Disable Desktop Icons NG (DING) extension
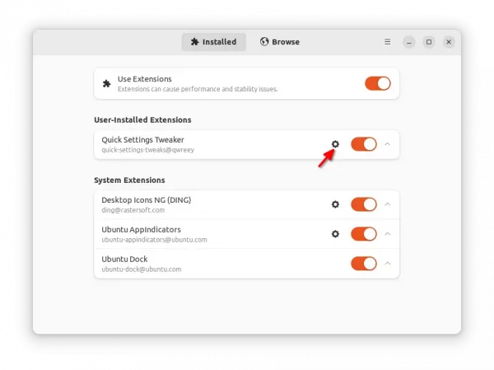The image size is (494, 370). pos(363,204)
